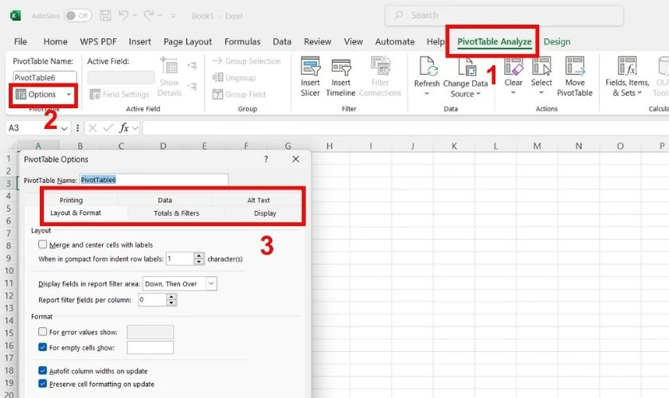Toggle the AutoSave switch
669x398 pixels.
(x=78, y=16)
